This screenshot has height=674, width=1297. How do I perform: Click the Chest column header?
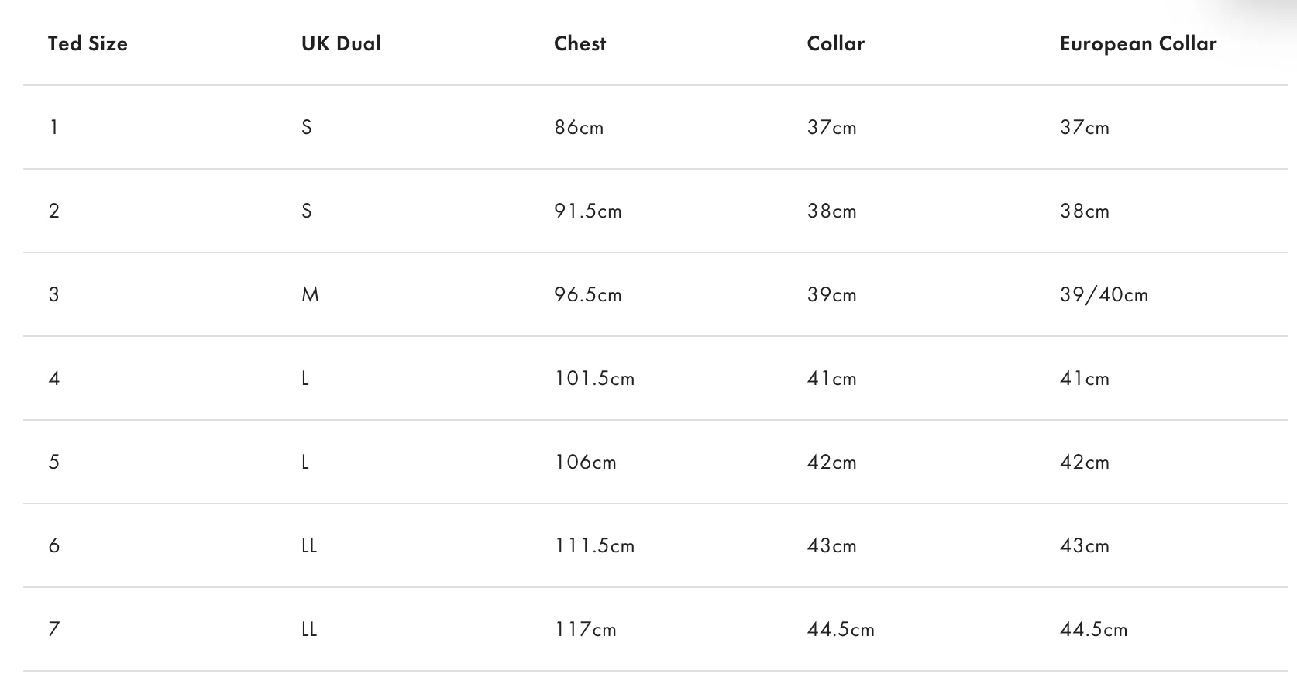580,43
